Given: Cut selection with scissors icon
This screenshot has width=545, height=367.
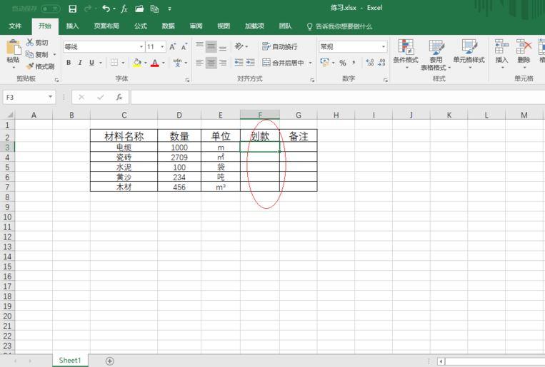Looking at the screenshot, I should click(30, 42).
